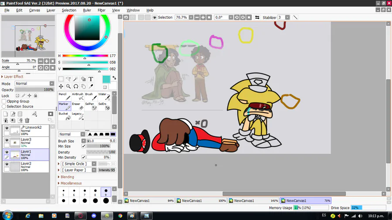Viewport: 392px width, 220px height.
Task: Open the Ruler menu
Action: click(87, 10)
